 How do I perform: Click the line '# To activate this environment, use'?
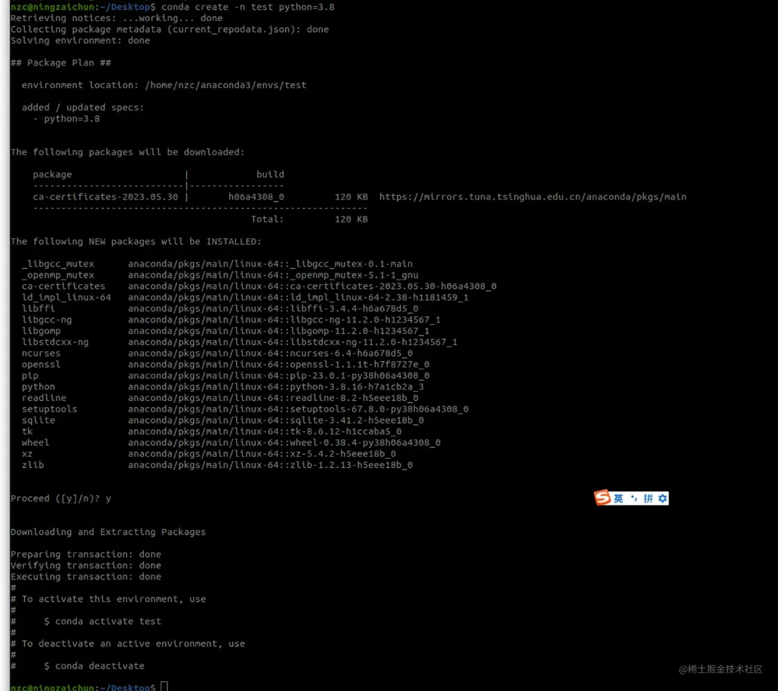click(108, 598)
